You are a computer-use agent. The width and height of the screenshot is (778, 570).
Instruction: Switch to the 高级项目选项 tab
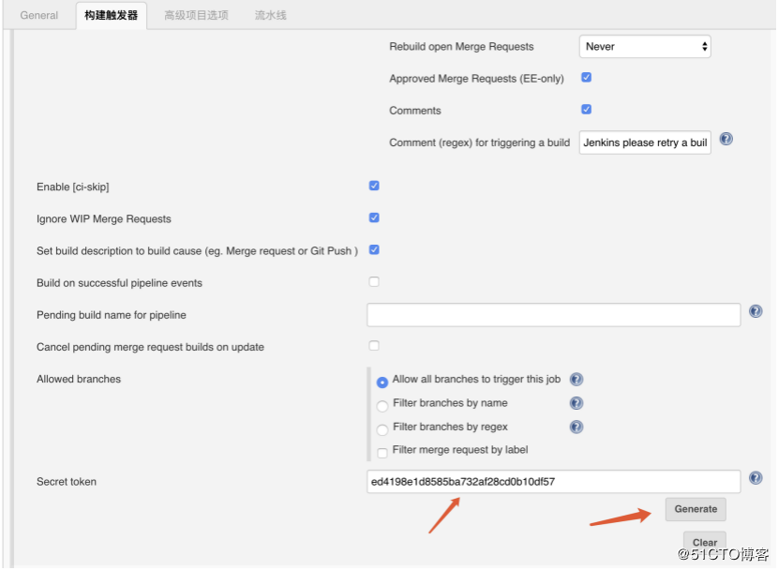tap(194, 15)
